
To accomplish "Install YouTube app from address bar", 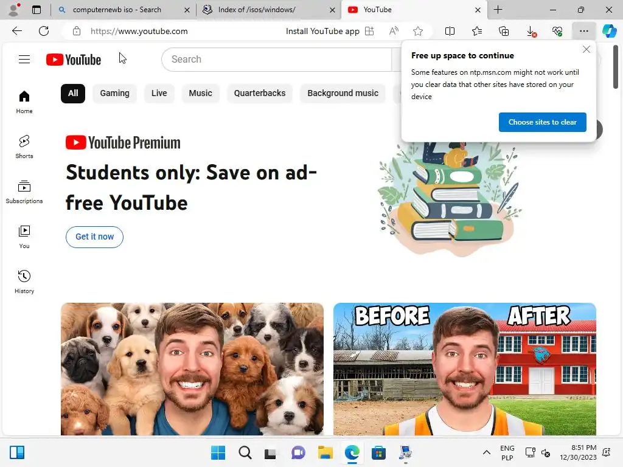I will coord(330,31).
